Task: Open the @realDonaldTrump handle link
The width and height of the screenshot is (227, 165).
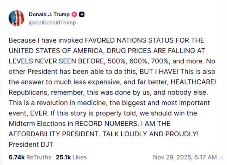Action: 52,23
